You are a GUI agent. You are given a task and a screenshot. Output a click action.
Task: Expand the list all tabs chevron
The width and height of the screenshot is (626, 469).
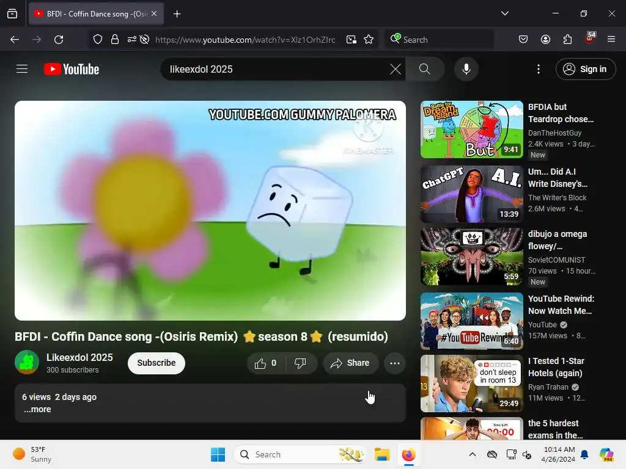coord(504,13)
